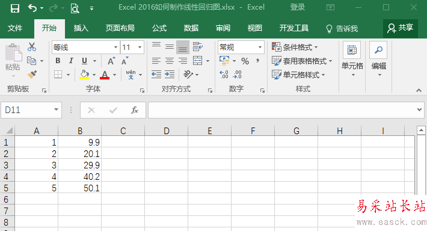Open 单元格样式 cell styles dropdown
The width and height of the screenshot is (427, 231).
click(x=298, y=75)
